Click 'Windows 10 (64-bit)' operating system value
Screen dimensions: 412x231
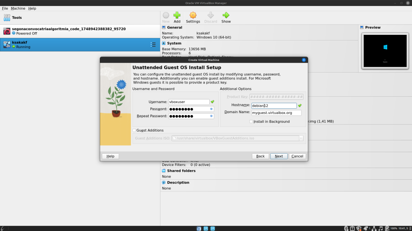tap(214, 37)
